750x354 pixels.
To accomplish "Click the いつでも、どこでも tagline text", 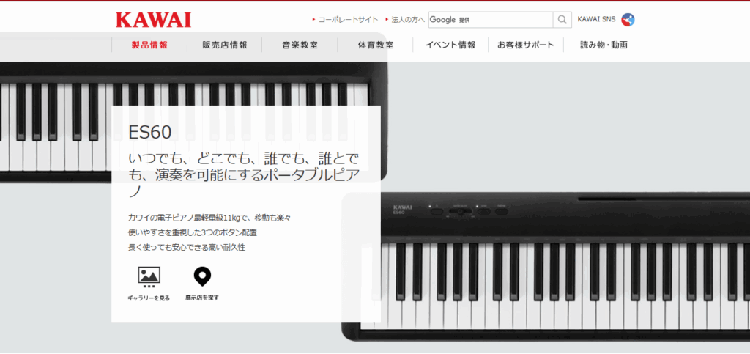I will pos(245,174).
